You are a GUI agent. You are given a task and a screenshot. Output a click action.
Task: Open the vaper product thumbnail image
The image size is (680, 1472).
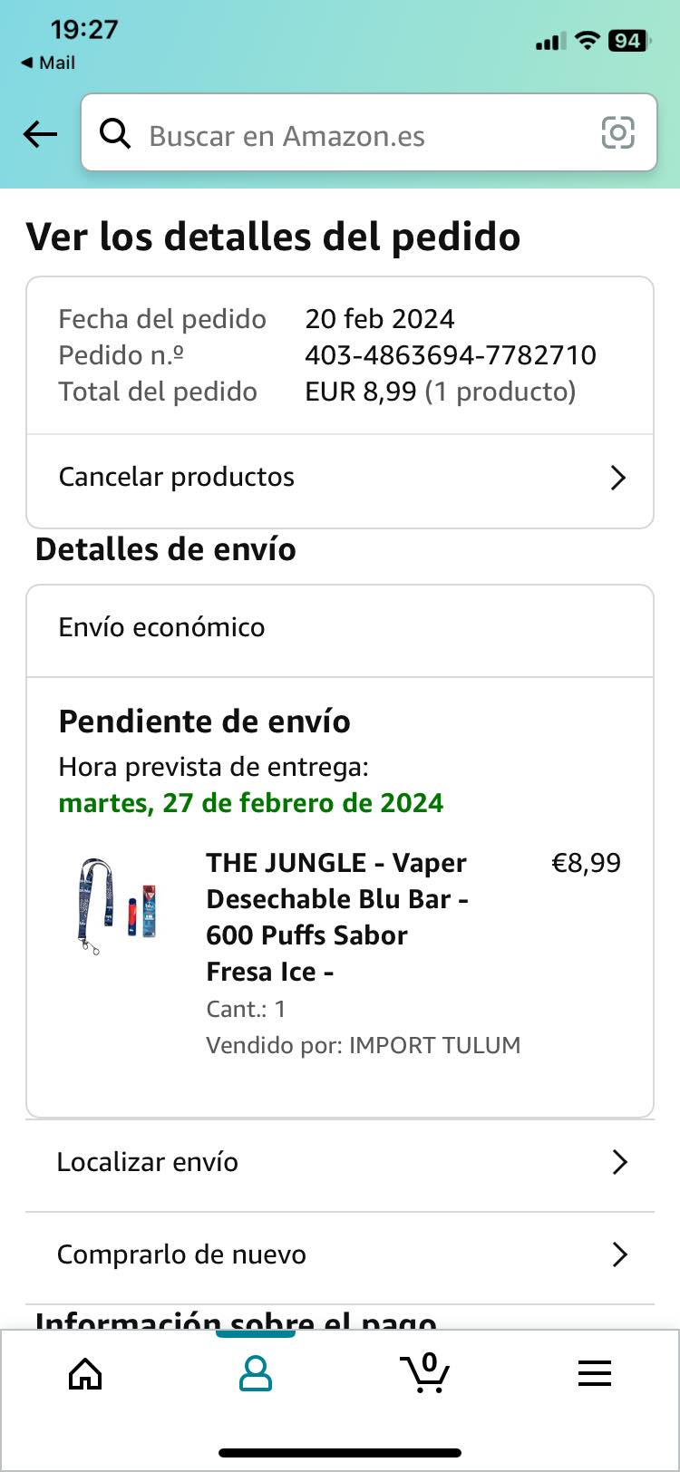pyautogui.click(x=116, y=906)
